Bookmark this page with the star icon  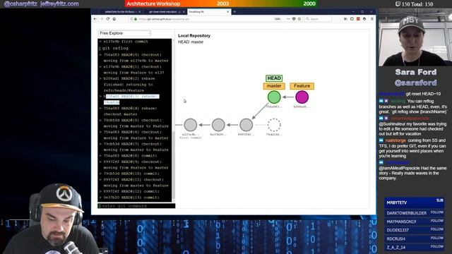(x=299, y=19)
